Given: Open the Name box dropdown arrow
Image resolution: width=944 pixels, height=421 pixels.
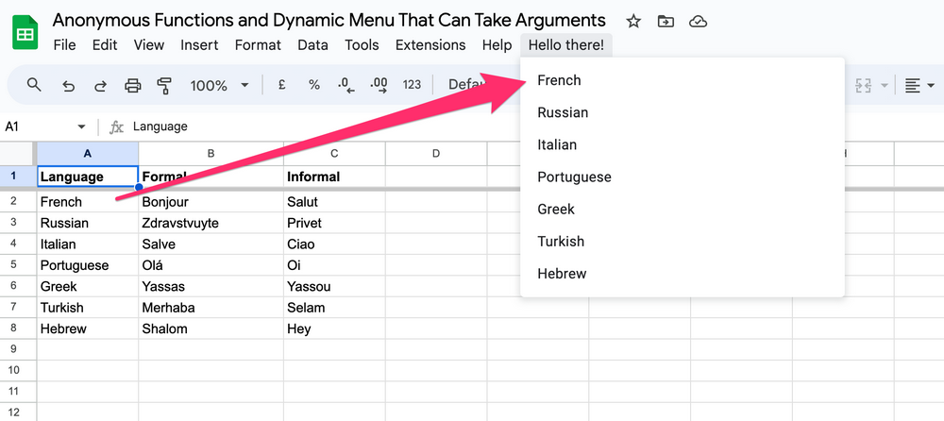Looking at the screenshot, I should [82, 126].
